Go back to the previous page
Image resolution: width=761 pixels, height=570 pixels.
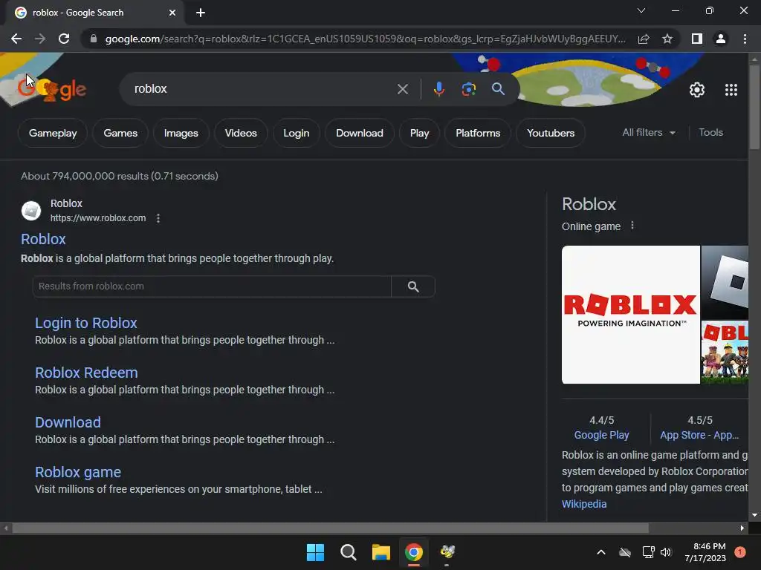tap(16, 39)
